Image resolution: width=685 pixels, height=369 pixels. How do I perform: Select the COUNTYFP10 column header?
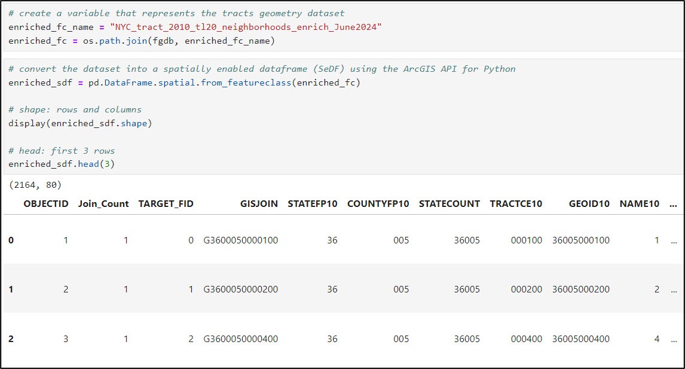click(378, 203)
